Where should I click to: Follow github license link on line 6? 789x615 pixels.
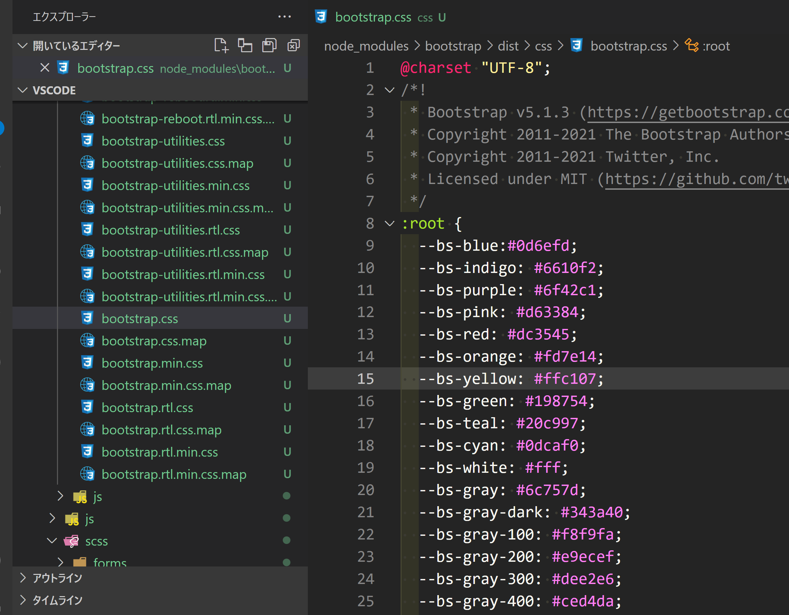click(x=697, y=179)
